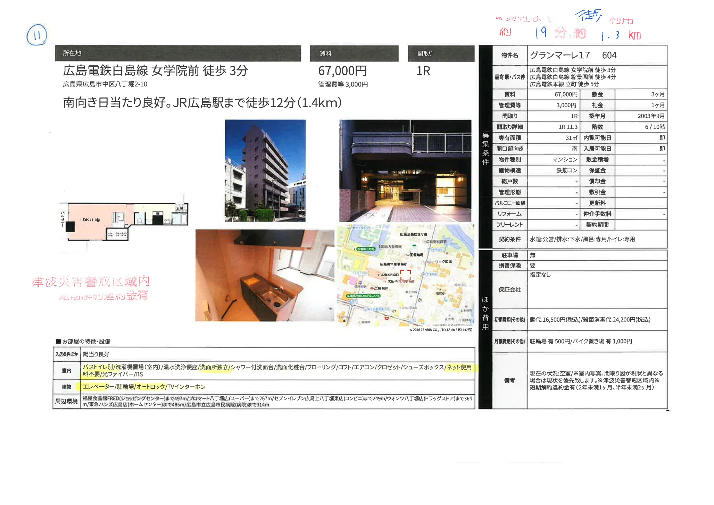Click the kitchen interior photo
Image resolution: width=714 pixels, height=505 pixels.
tap(265, 275)
